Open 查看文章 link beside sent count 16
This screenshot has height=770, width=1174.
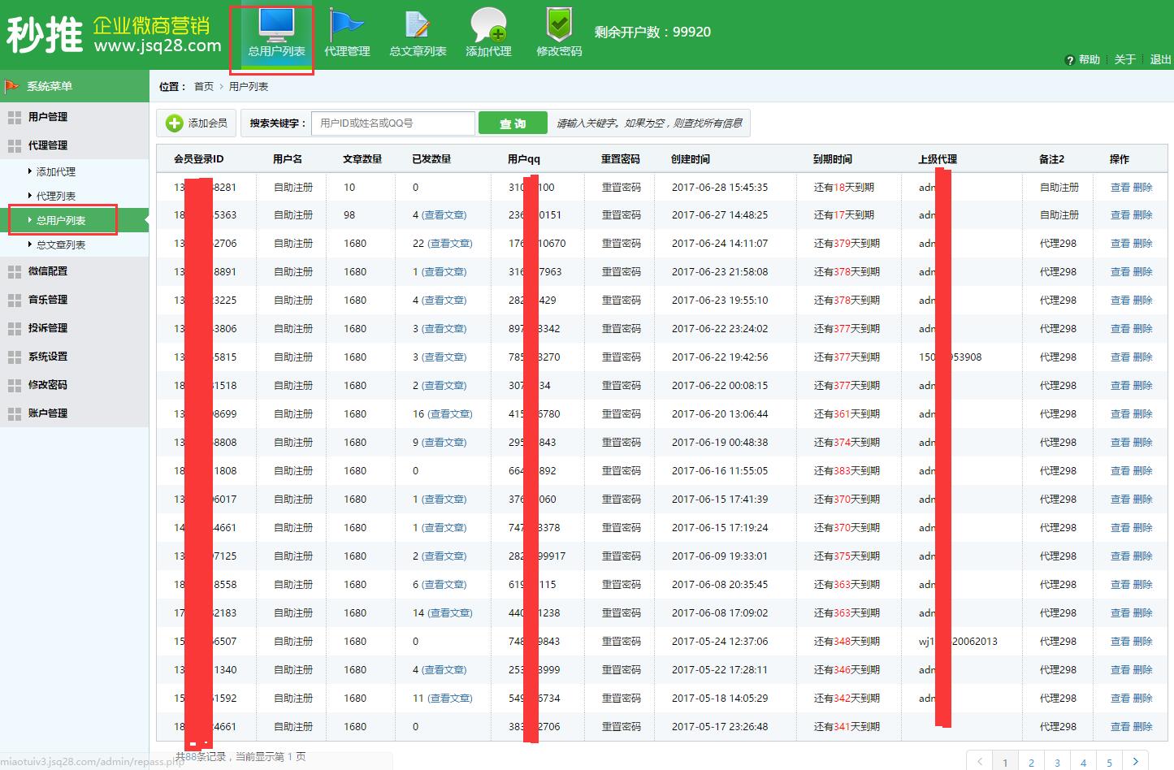pyautogui.click(x=450, y=414)
